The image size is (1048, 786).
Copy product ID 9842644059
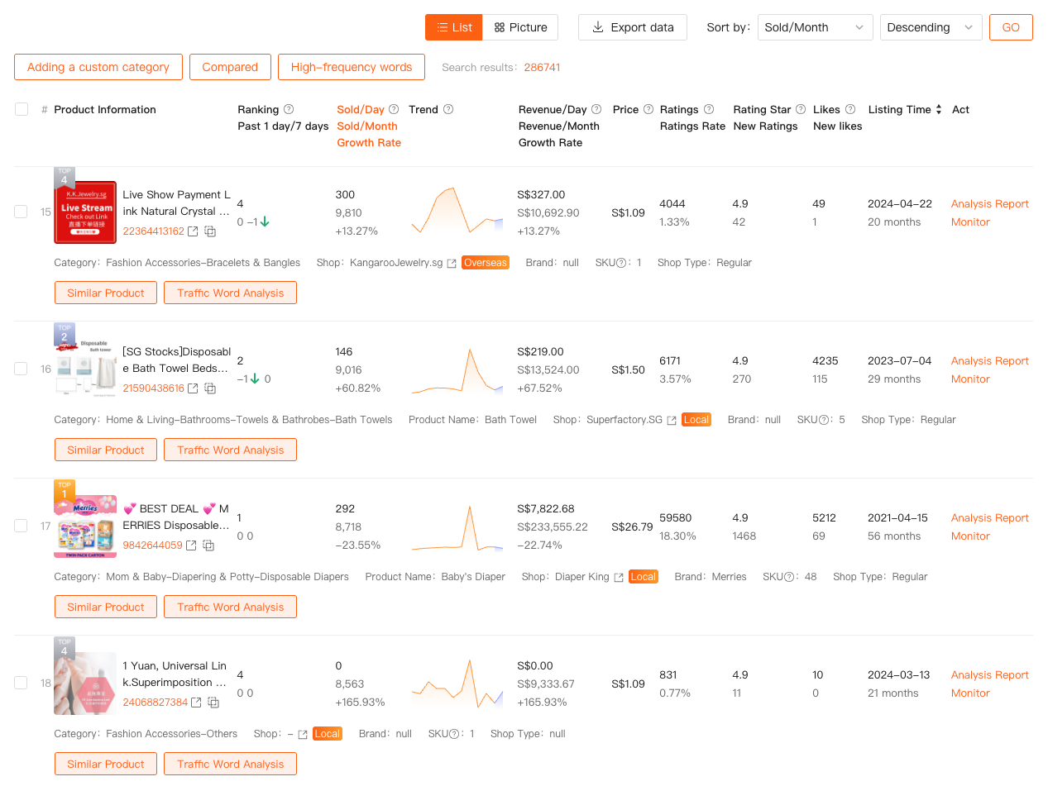pyautogui.click(x=208, y=545)
